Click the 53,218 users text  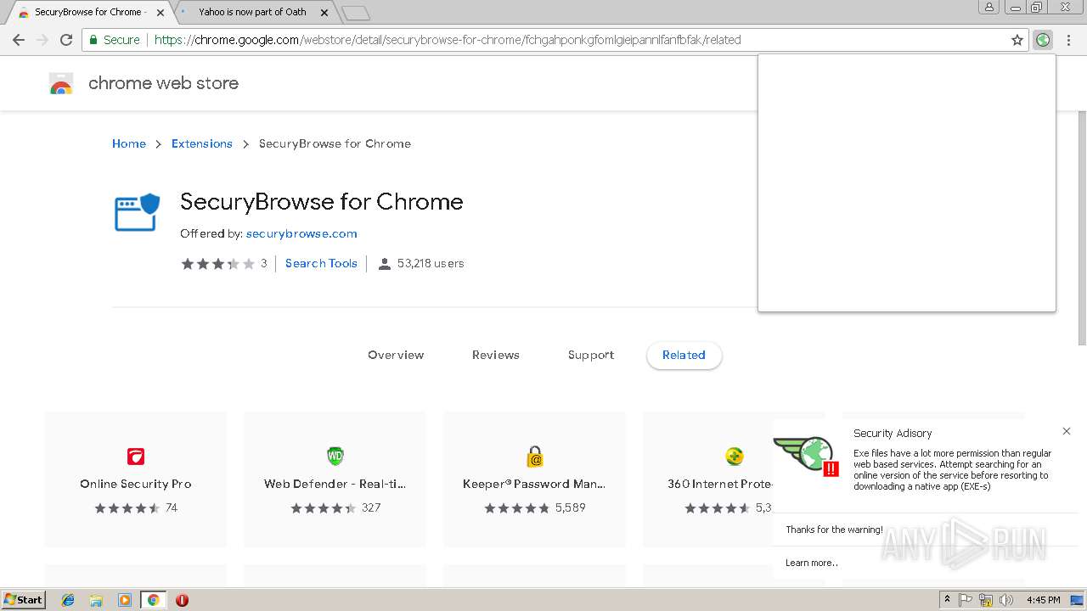(431, 263)
